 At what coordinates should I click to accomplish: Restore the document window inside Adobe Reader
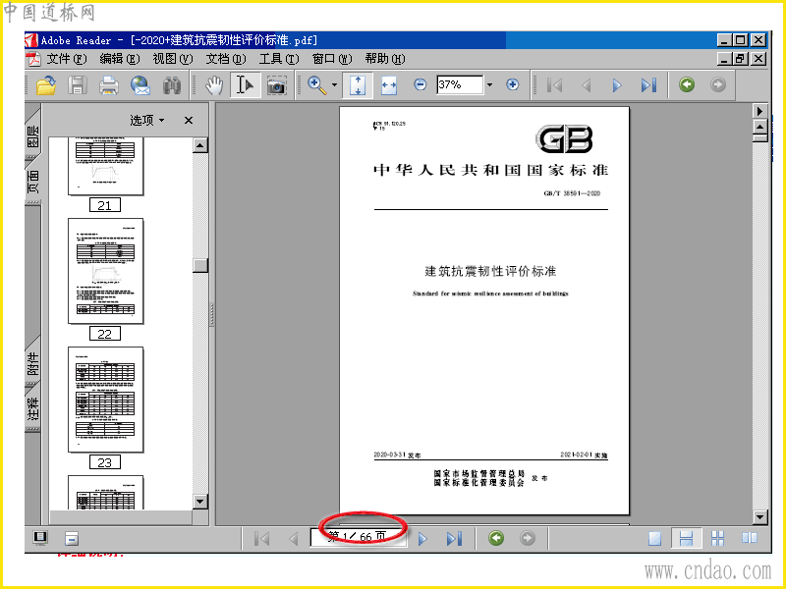pos(741,59)
